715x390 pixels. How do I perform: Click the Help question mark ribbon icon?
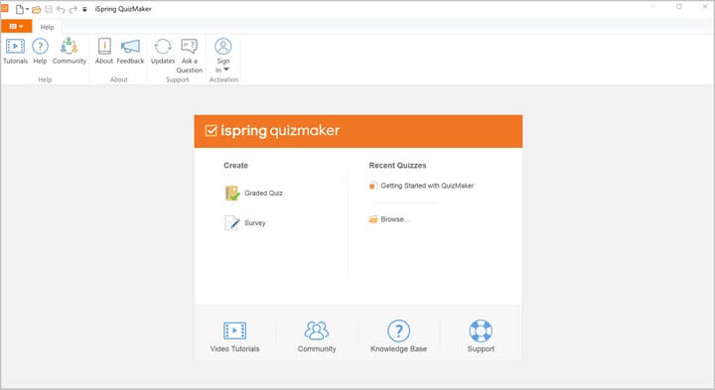click(x=40, y=51)
